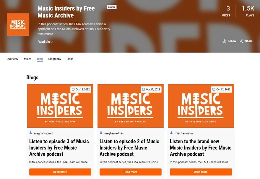View the 3 Mixes counter
Viewport: 260px width, 179px height.
click(226, 11)
